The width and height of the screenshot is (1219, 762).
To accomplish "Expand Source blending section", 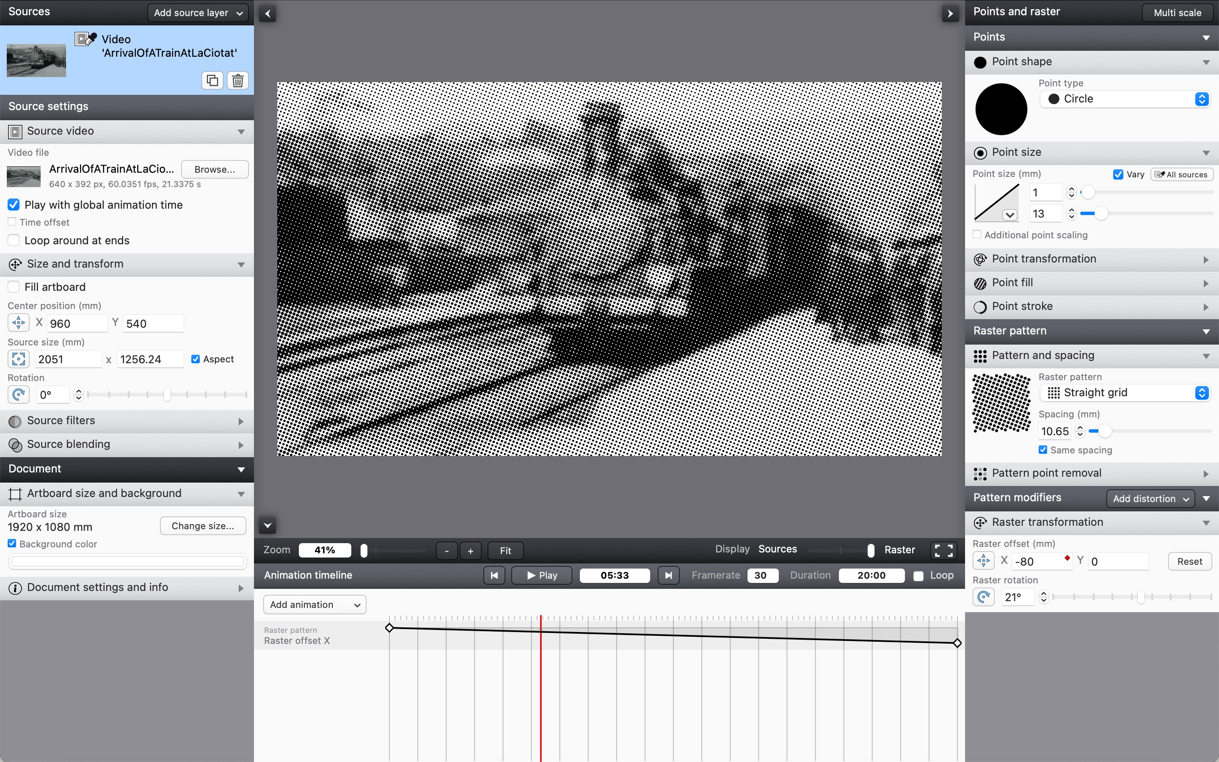I will click(241, 445).
